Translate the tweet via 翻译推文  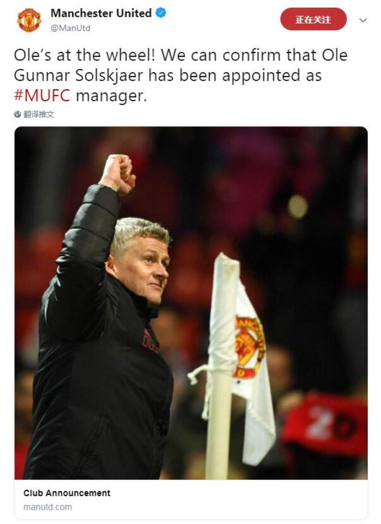pos(39,115)
